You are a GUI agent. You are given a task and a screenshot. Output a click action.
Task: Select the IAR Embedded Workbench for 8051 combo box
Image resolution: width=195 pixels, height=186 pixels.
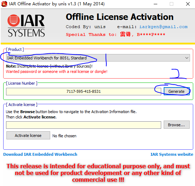pyautogui.click(x=98, y=58)
